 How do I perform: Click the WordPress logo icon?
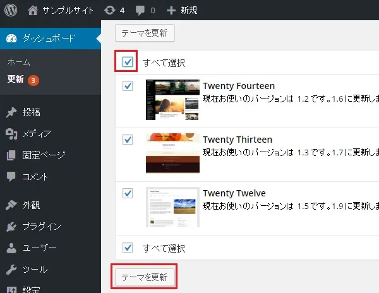[x=11, y=10]
